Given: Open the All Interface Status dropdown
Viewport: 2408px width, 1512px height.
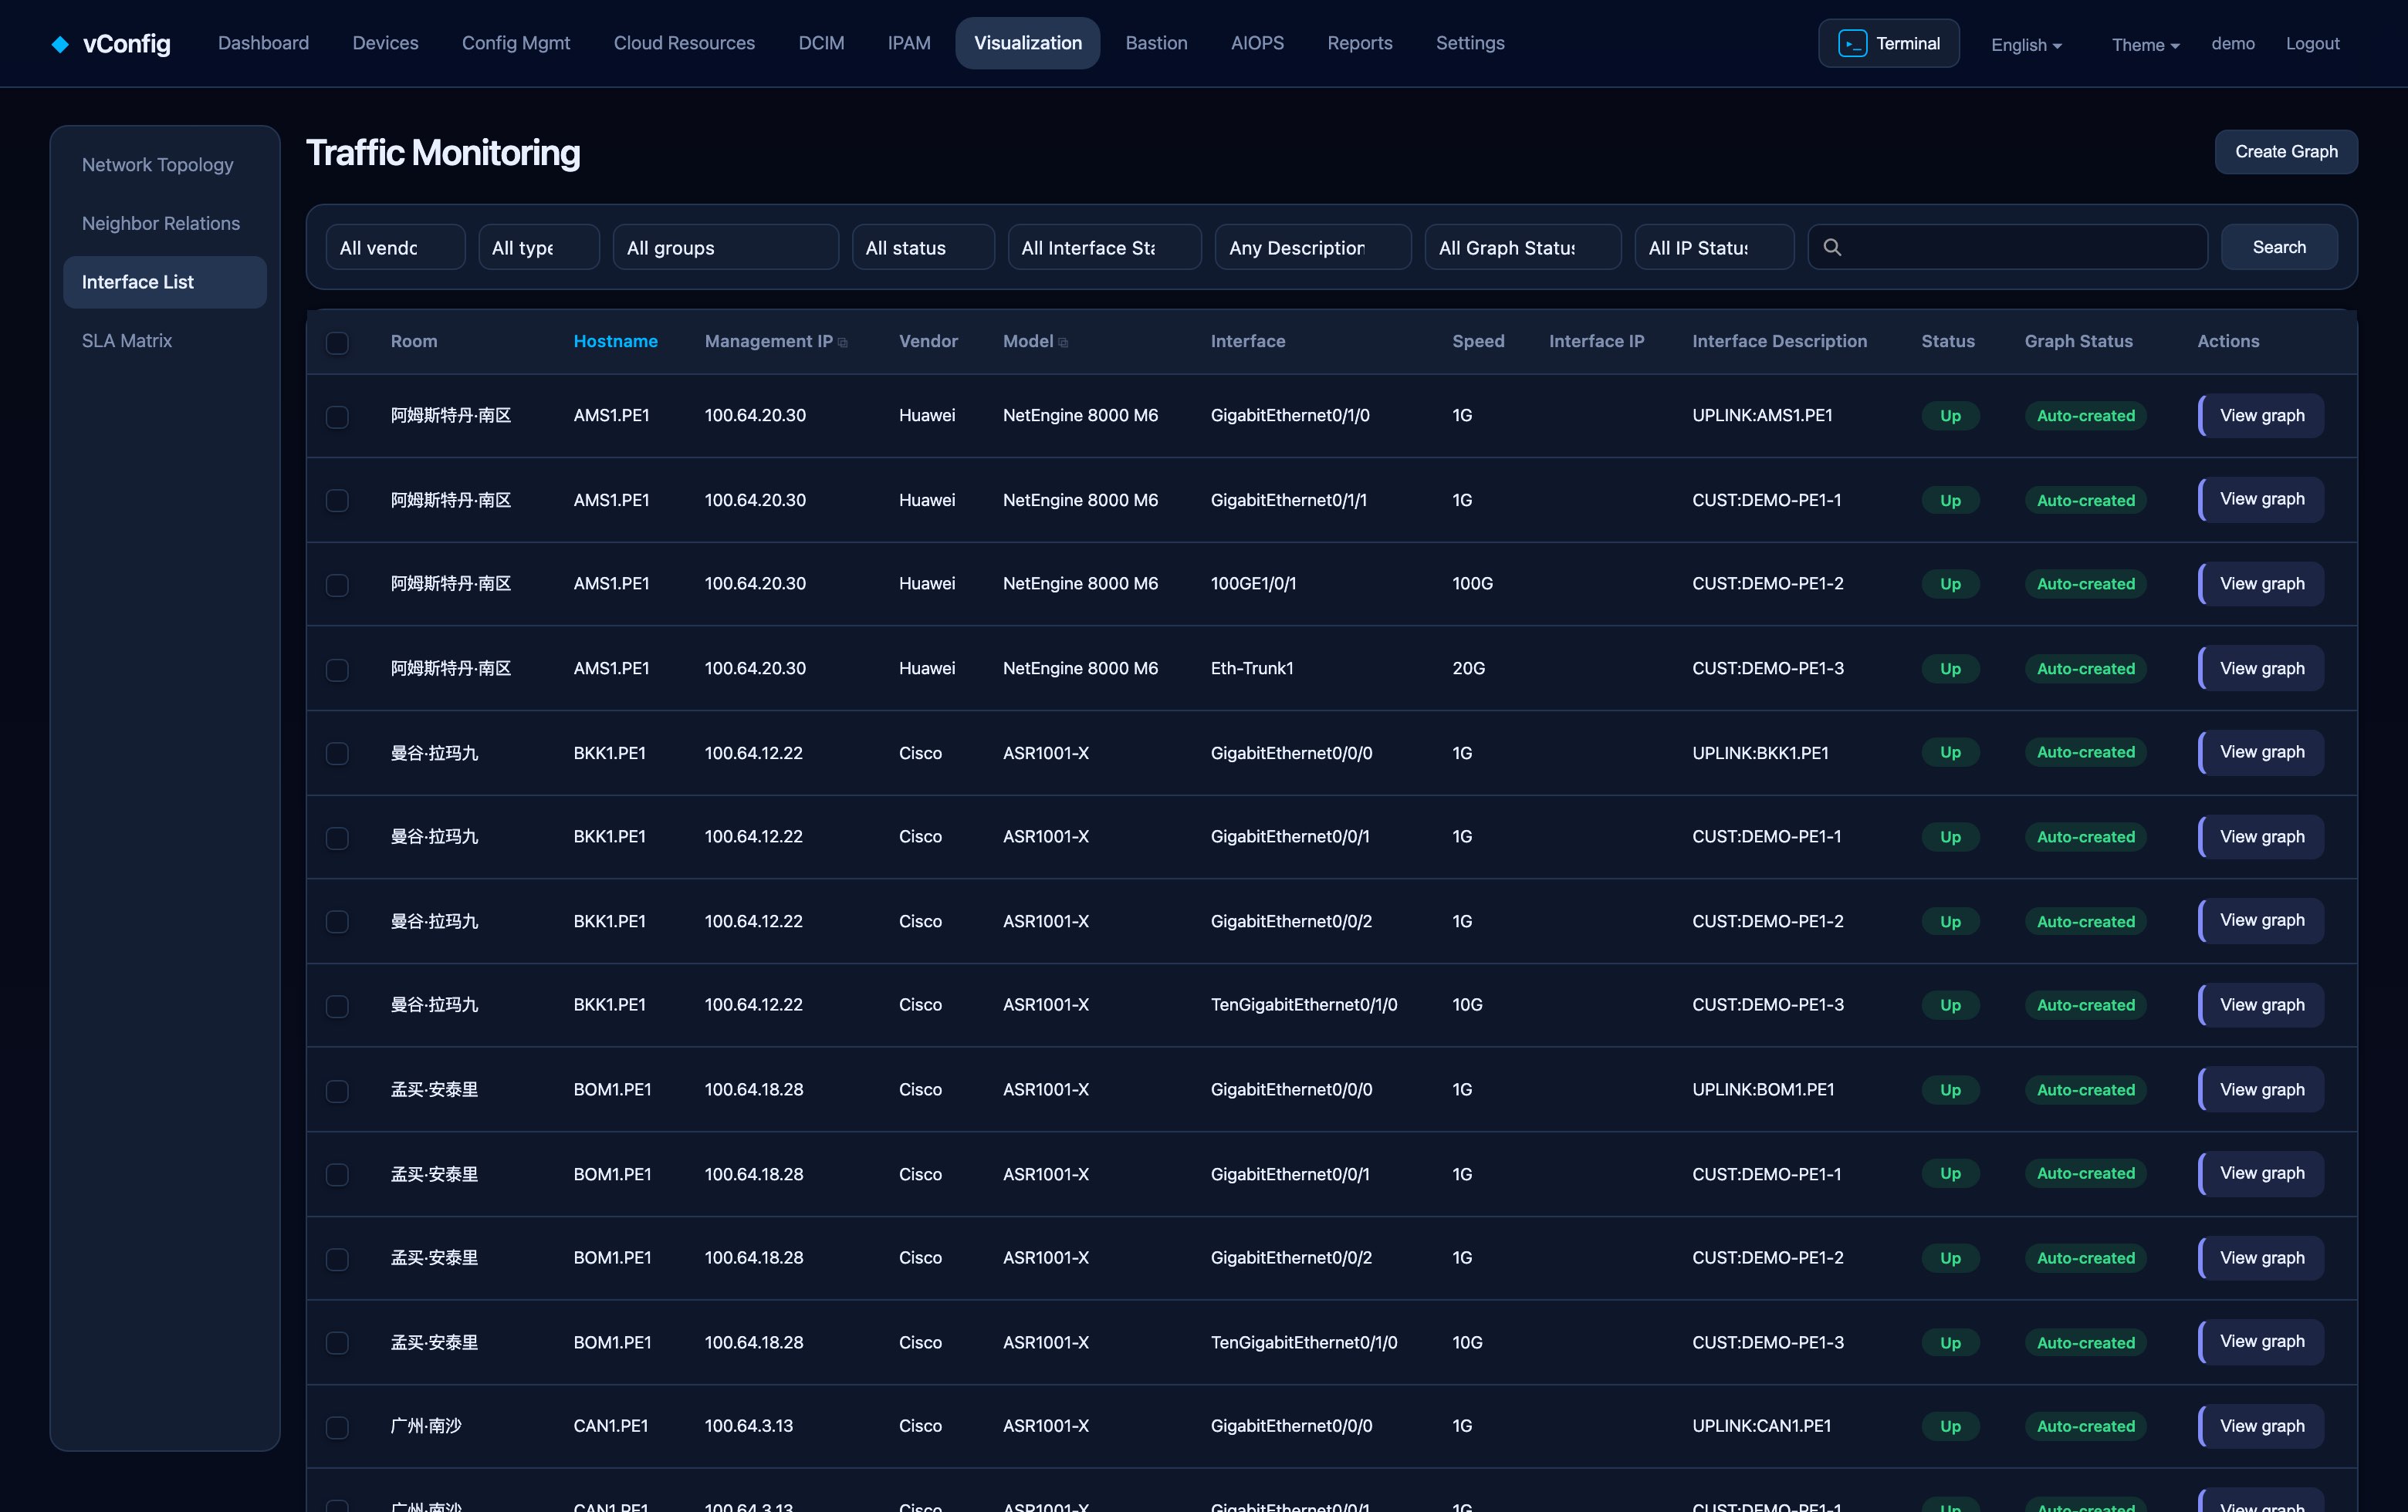Looking at the screenshot, I should click(1104, 247).
